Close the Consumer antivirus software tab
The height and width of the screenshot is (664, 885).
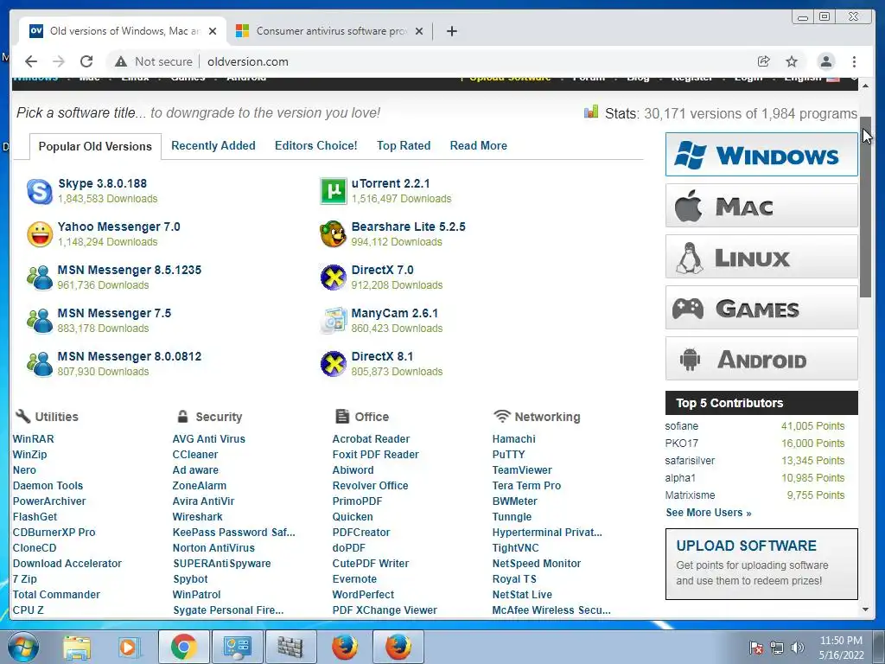419,31
